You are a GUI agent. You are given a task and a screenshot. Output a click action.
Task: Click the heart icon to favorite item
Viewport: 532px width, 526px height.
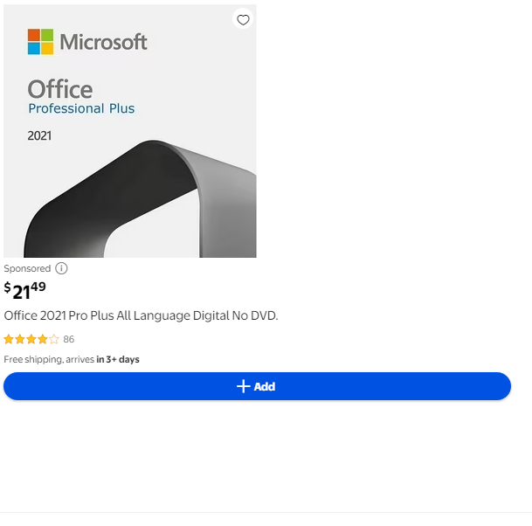[x=243, y=20]
